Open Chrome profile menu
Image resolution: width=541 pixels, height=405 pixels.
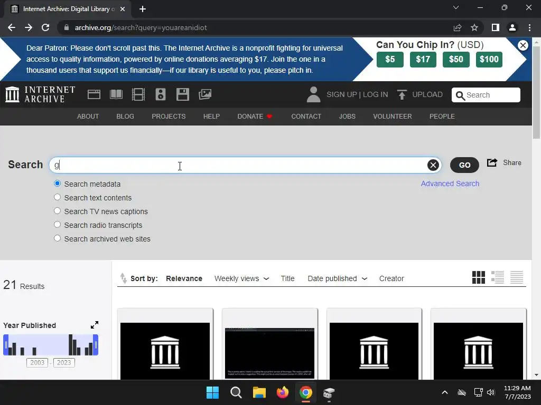(x=512, y=27)
